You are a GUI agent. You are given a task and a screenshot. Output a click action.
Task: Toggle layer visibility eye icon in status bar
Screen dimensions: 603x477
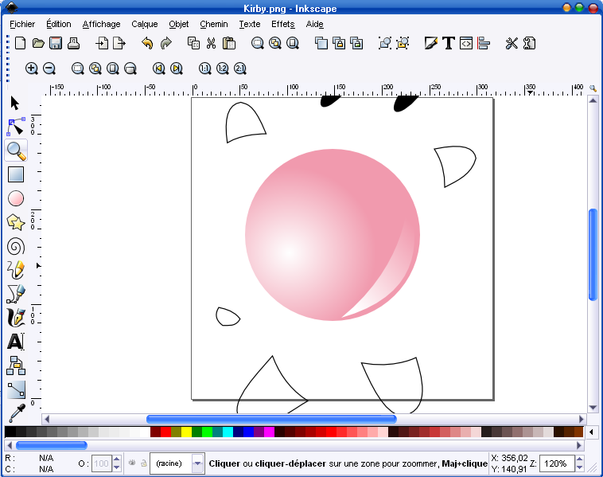132,463
